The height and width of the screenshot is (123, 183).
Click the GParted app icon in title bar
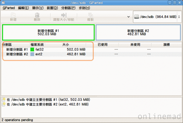[x=3, y=2]
